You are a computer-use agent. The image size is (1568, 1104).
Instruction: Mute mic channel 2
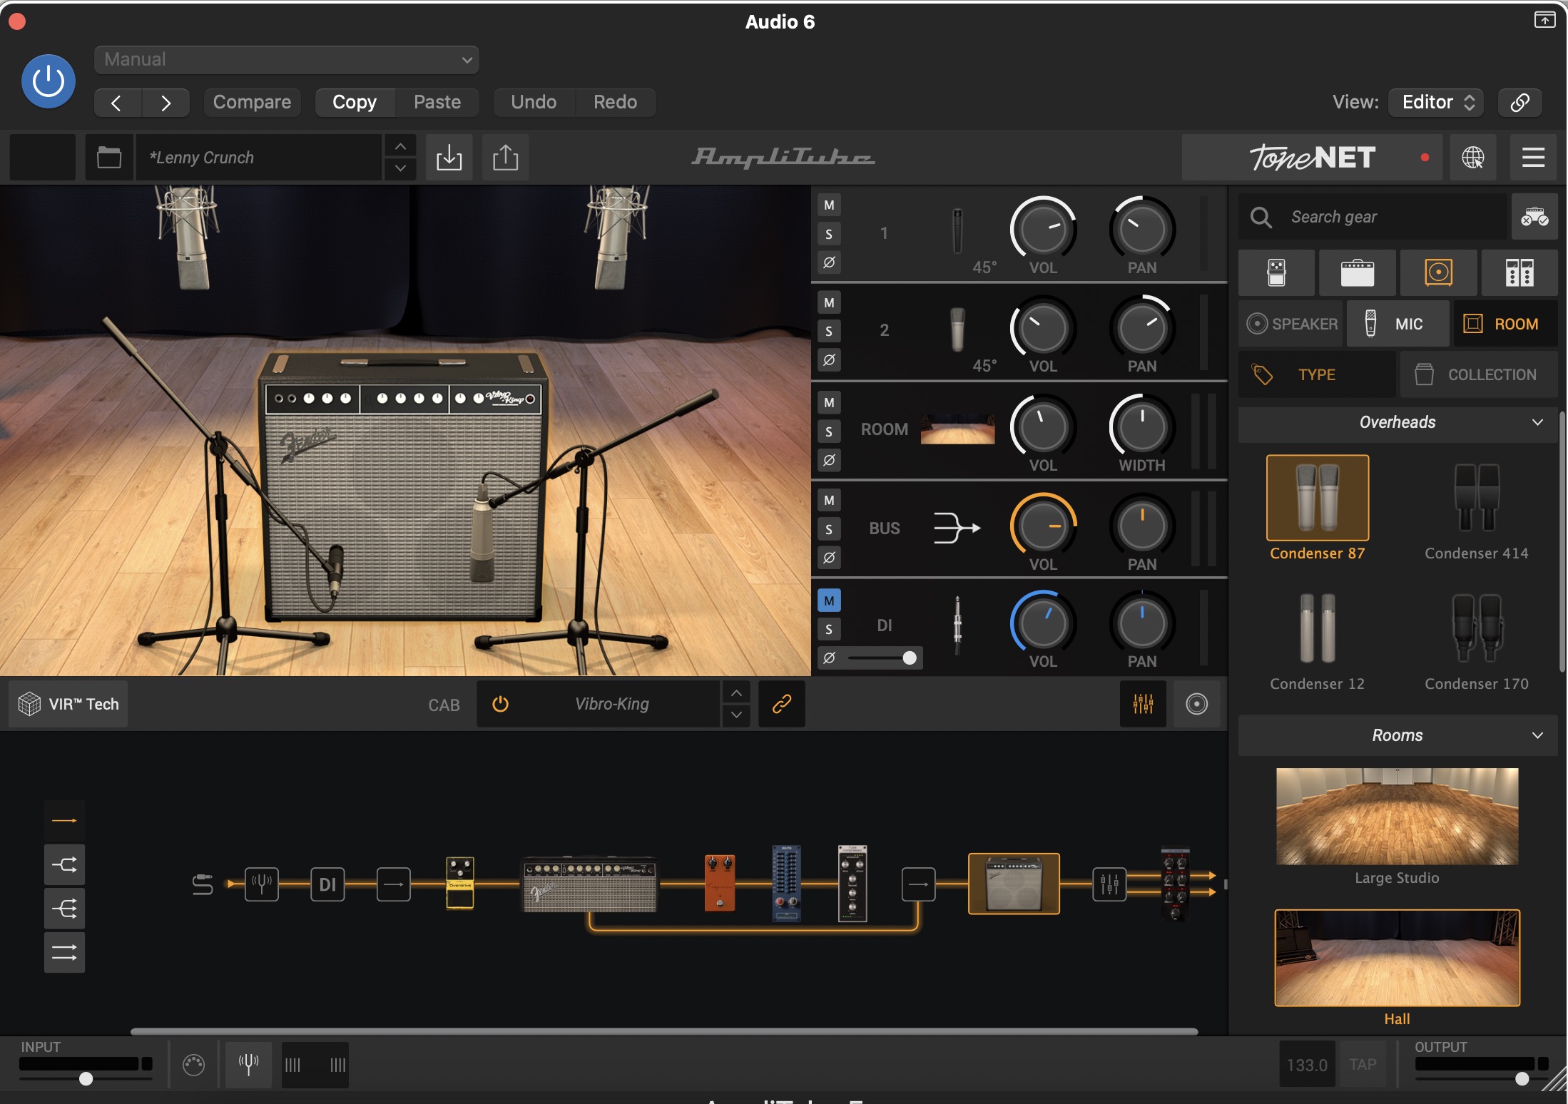tap(829, 303)
